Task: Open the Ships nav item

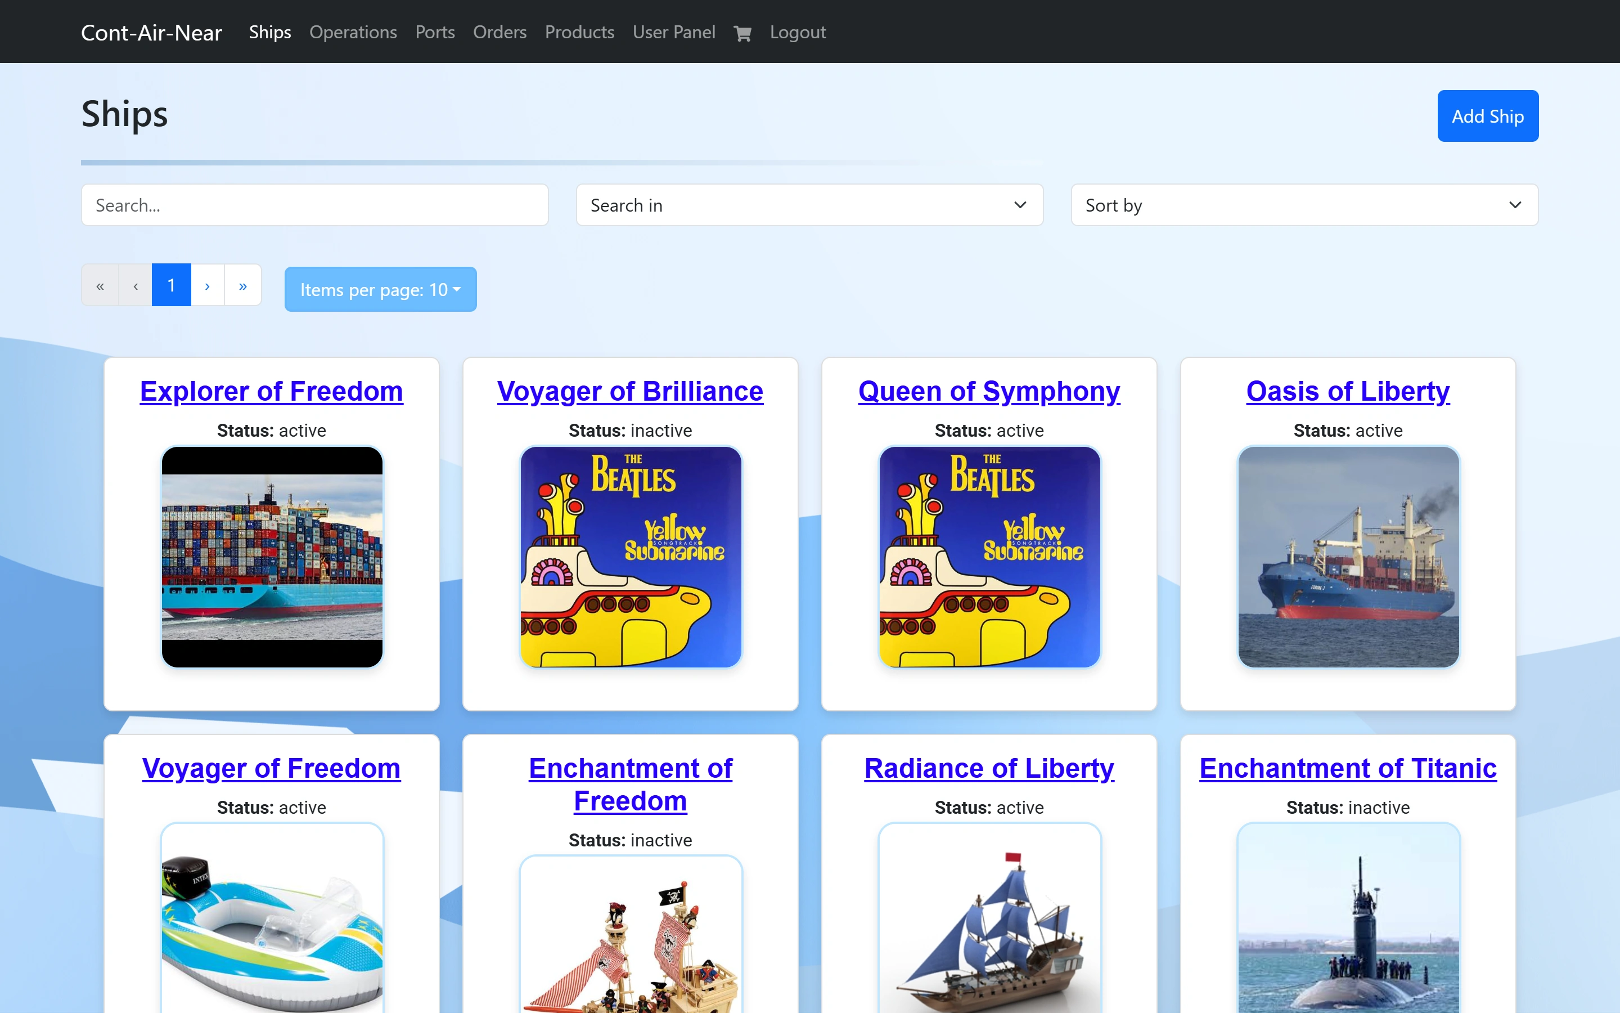Action: [x=270, y=32]
